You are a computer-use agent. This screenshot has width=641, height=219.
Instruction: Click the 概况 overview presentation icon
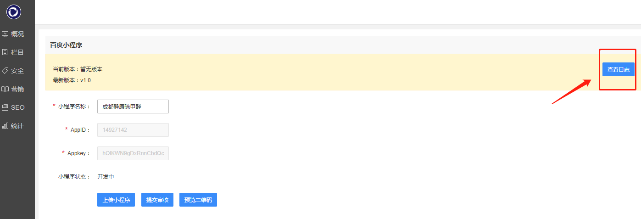5,34
